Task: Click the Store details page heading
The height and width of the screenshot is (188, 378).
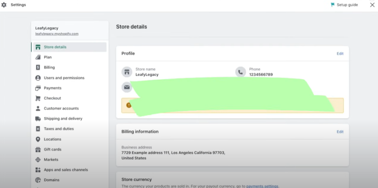Action: [x=132, y=27]
